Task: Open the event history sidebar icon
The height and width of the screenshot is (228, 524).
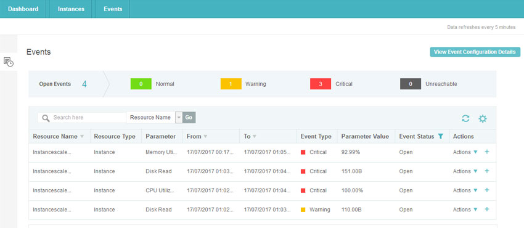Action: coord(9,62)
